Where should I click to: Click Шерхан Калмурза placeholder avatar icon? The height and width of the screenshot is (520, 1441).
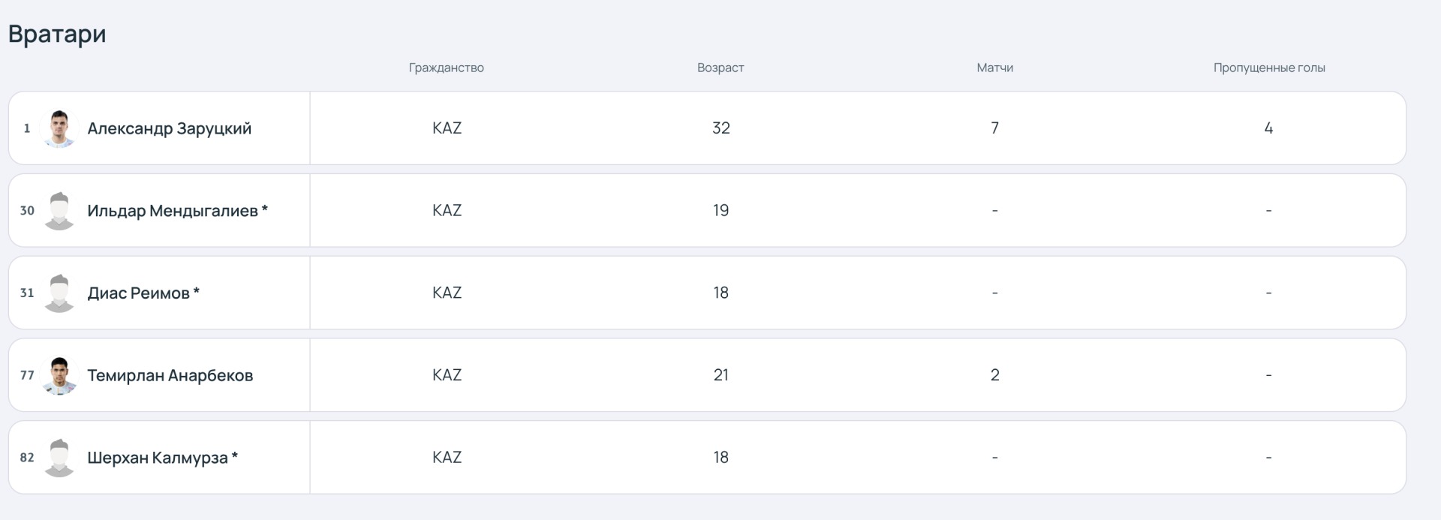coord(59,458)
